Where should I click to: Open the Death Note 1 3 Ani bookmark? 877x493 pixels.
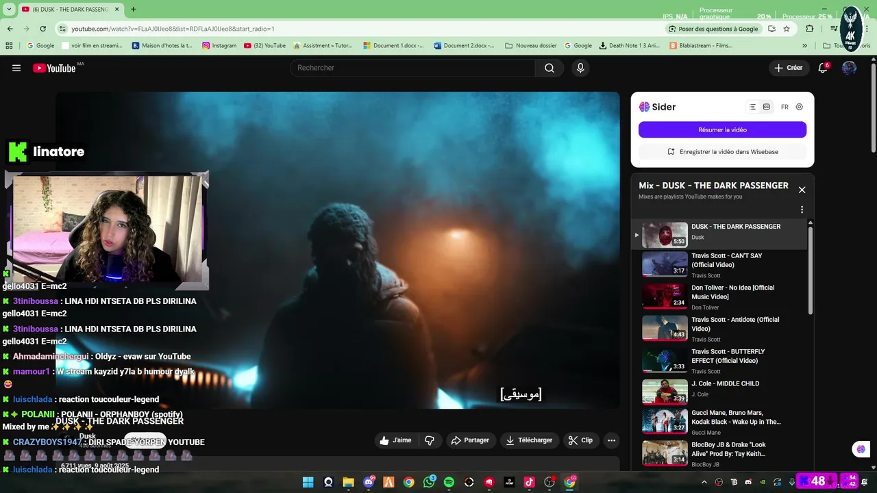click(630, 46)
